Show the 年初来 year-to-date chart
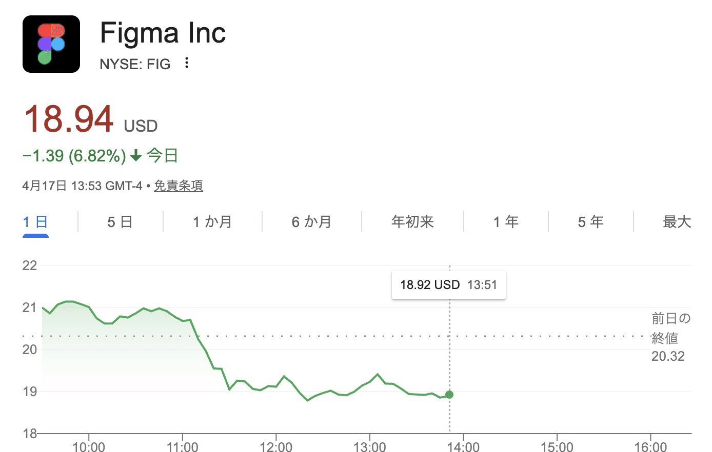Image resolution: width=712 pixels, height=452 pixels. pyautogui.click(x=412, y=222)
